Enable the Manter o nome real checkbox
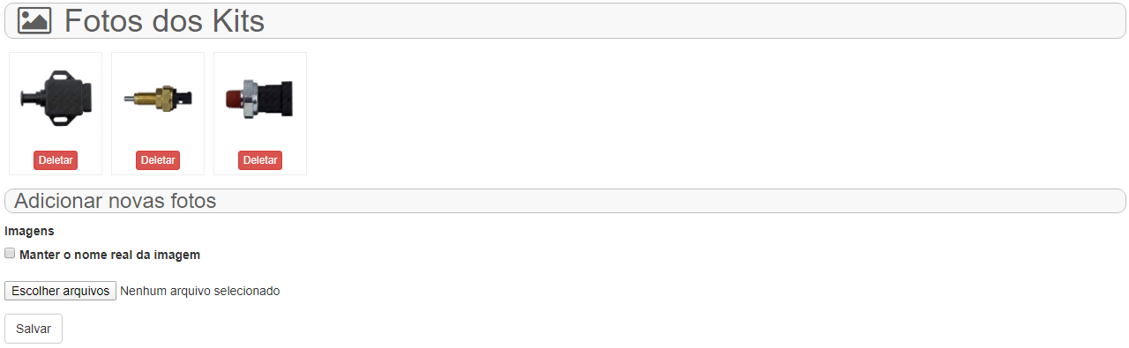1129x348 pixels. (10, 254)
